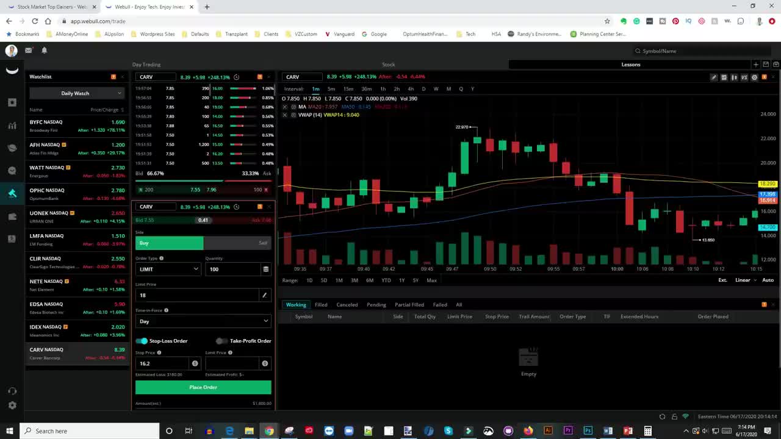This screenshot has width=781, height=439.
Task: Switch to the Canceled orders tab
Action: point(347,304)
